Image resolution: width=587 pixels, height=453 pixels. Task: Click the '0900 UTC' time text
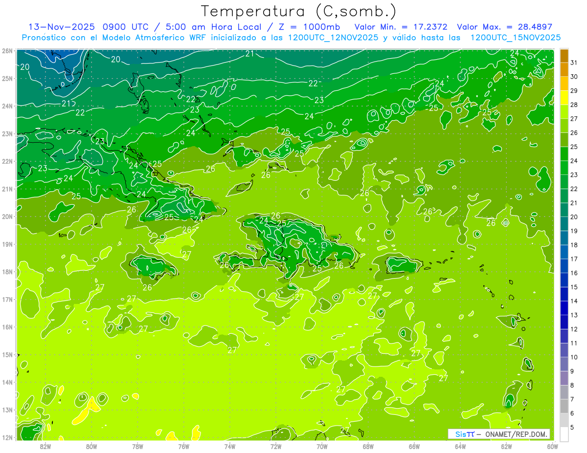point(127,26)
